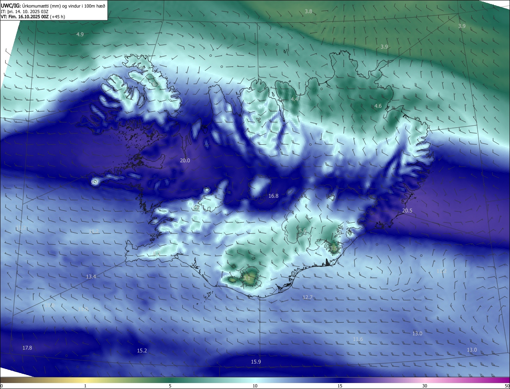Click the 11.6 value in the southeast sea
The width and height of the screenshot is (510, 389).
358,339
